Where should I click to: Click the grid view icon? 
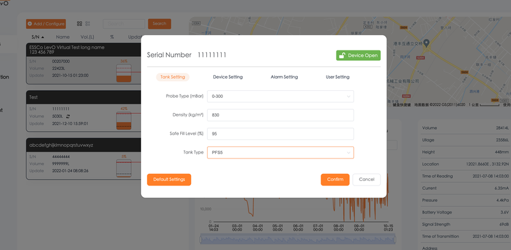pyautogui.click(x=79, y=24)
